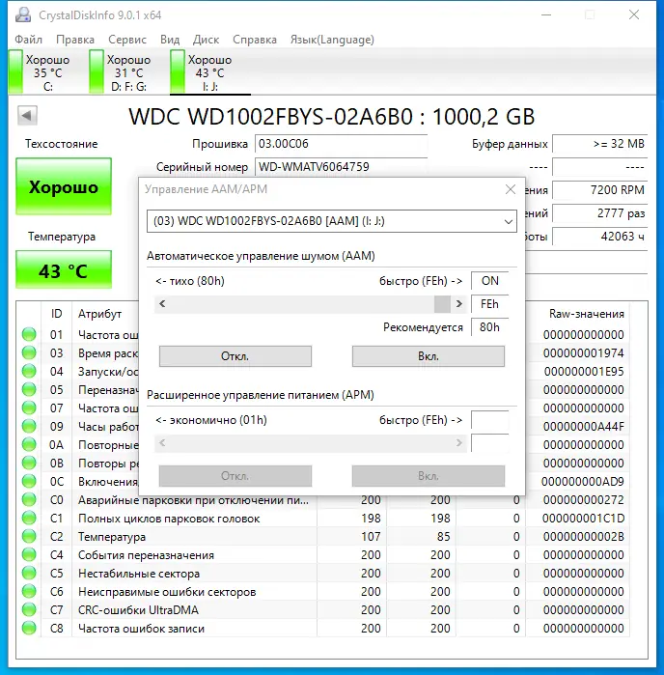This screenshot has width=664, height=675.
Task: Click green status dot for attribute 0A
Action: [29, 445]
